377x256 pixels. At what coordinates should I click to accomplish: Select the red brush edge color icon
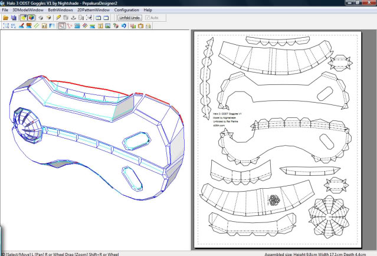(x=21, y=26)
